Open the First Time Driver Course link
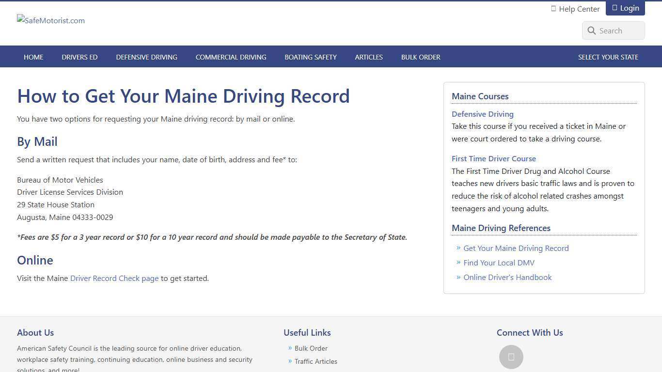Screen dimensions: 662x372 [494, 158]
